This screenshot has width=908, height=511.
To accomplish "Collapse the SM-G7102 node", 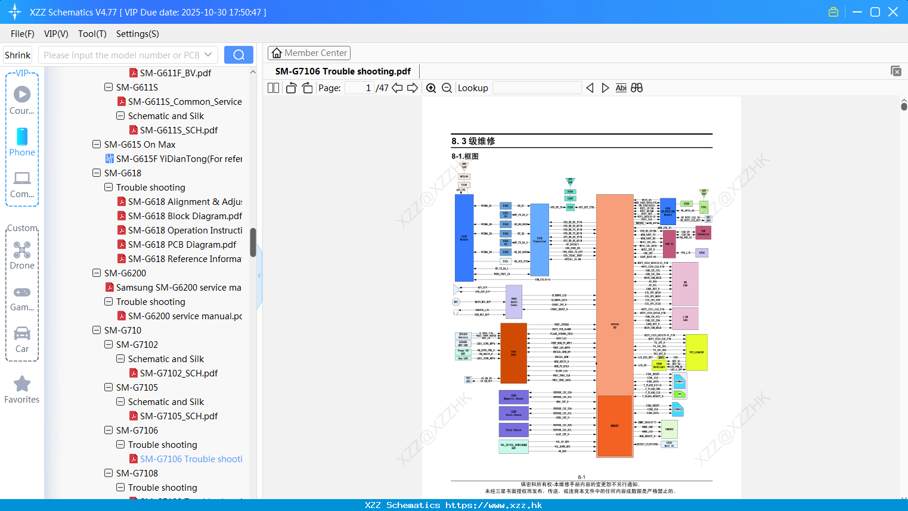I will tap(109, 344).
